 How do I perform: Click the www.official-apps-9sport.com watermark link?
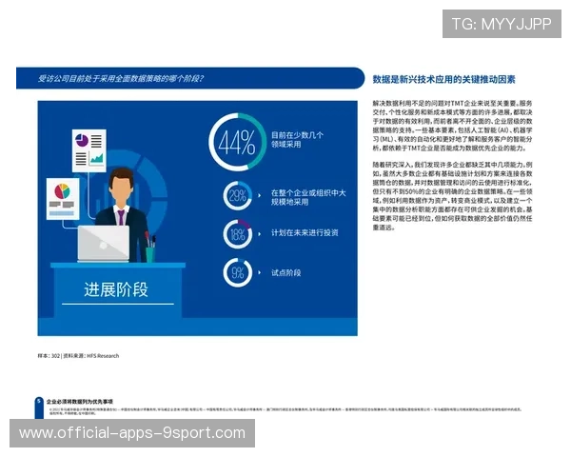click(132, 433)
